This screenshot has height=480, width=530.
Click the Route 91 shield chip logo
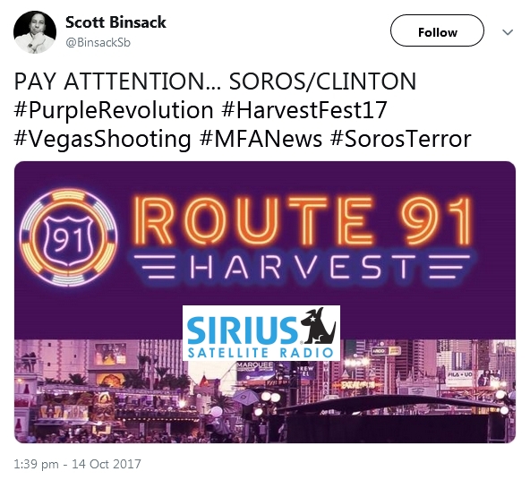69,237
